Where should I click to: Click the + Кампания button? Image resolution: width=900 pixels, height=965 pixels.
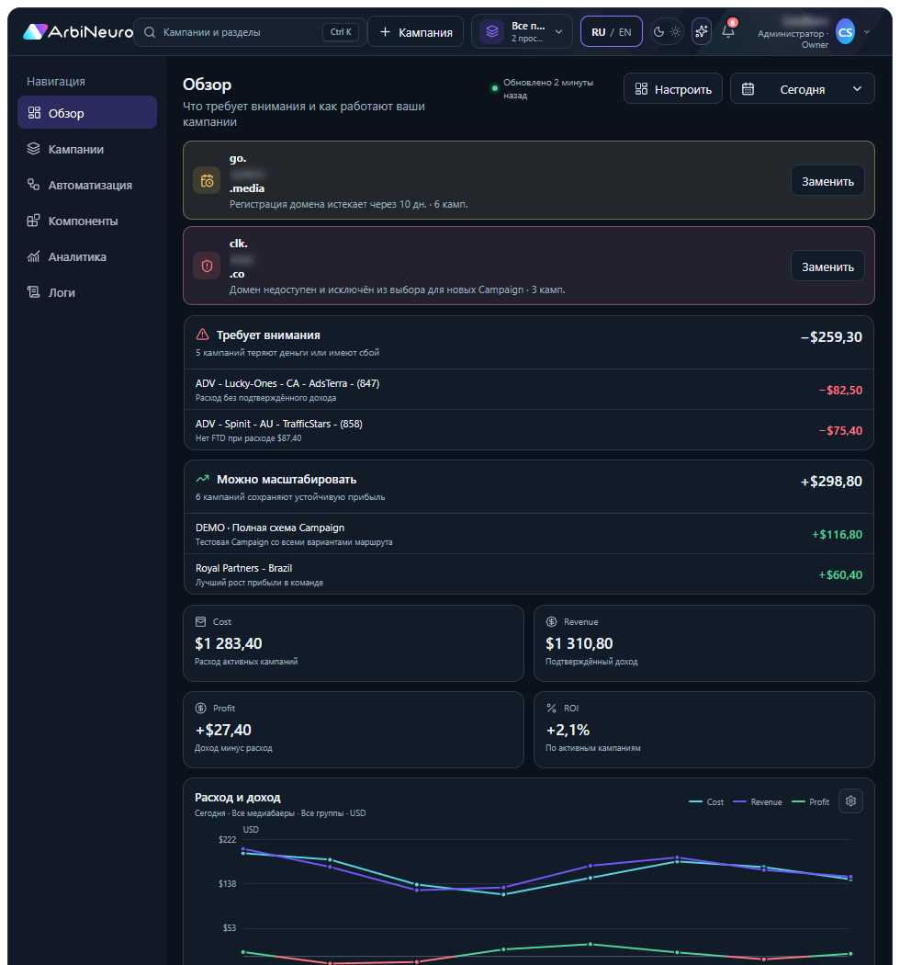click(416, 32)
